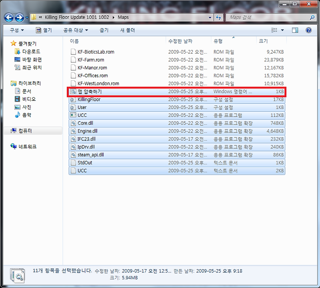Click the User config file icon
Viewport: 320px width, 288px height.
(x=73, y=107)
